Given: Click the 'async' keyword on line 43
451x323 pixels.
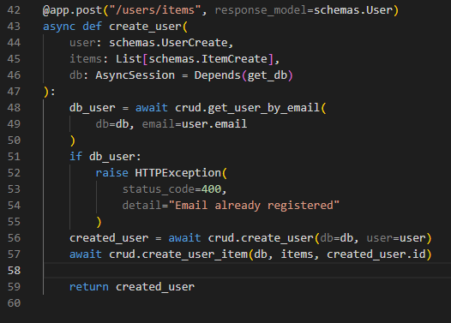Looking at the screenshot, I should 59,27.
